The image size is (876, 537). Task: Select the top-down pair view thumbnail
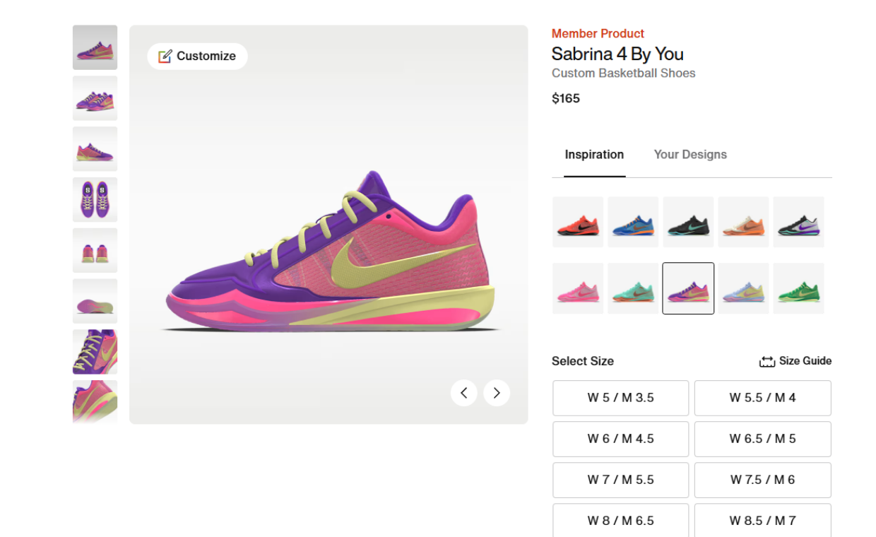tap(95, 200)
